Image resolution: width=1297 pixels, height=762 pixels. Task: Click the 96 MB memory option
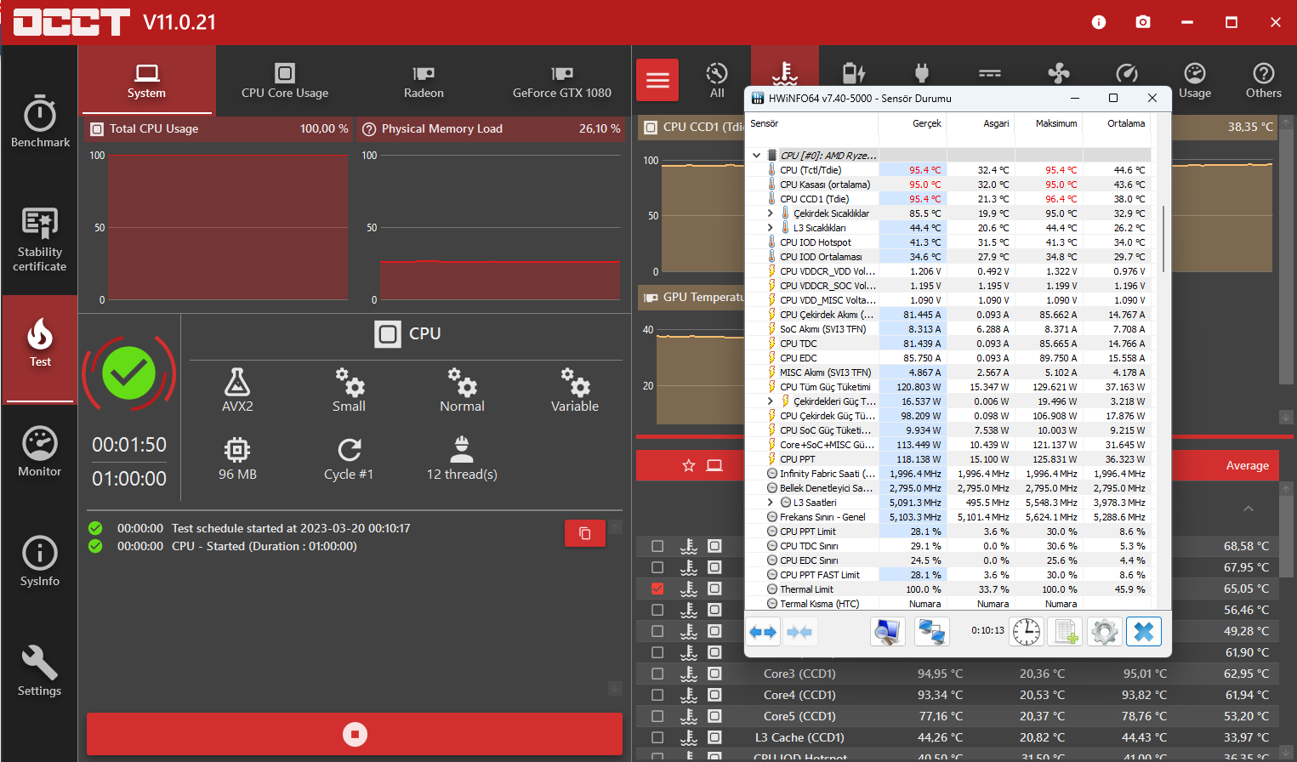(x=237, y=459)
